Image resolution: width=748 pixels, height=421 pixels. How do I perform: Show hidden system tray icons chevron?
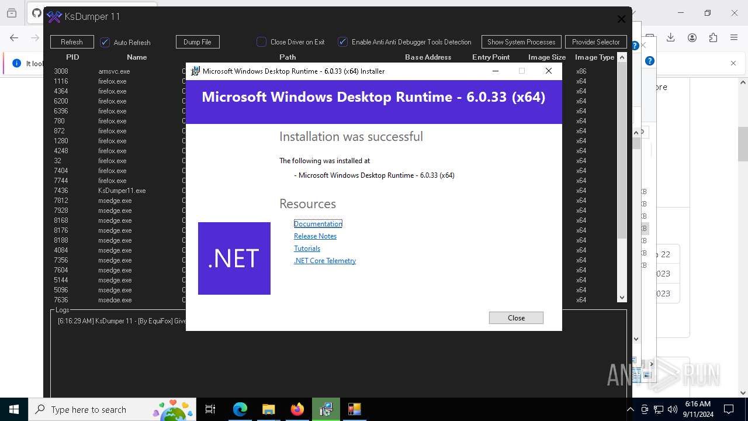point(630,409)
